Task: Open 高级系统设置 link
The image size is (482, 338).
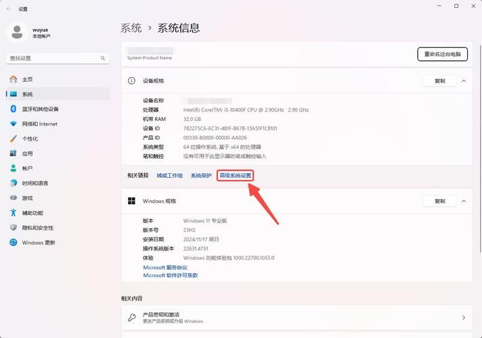Action: tap(235, 175)
